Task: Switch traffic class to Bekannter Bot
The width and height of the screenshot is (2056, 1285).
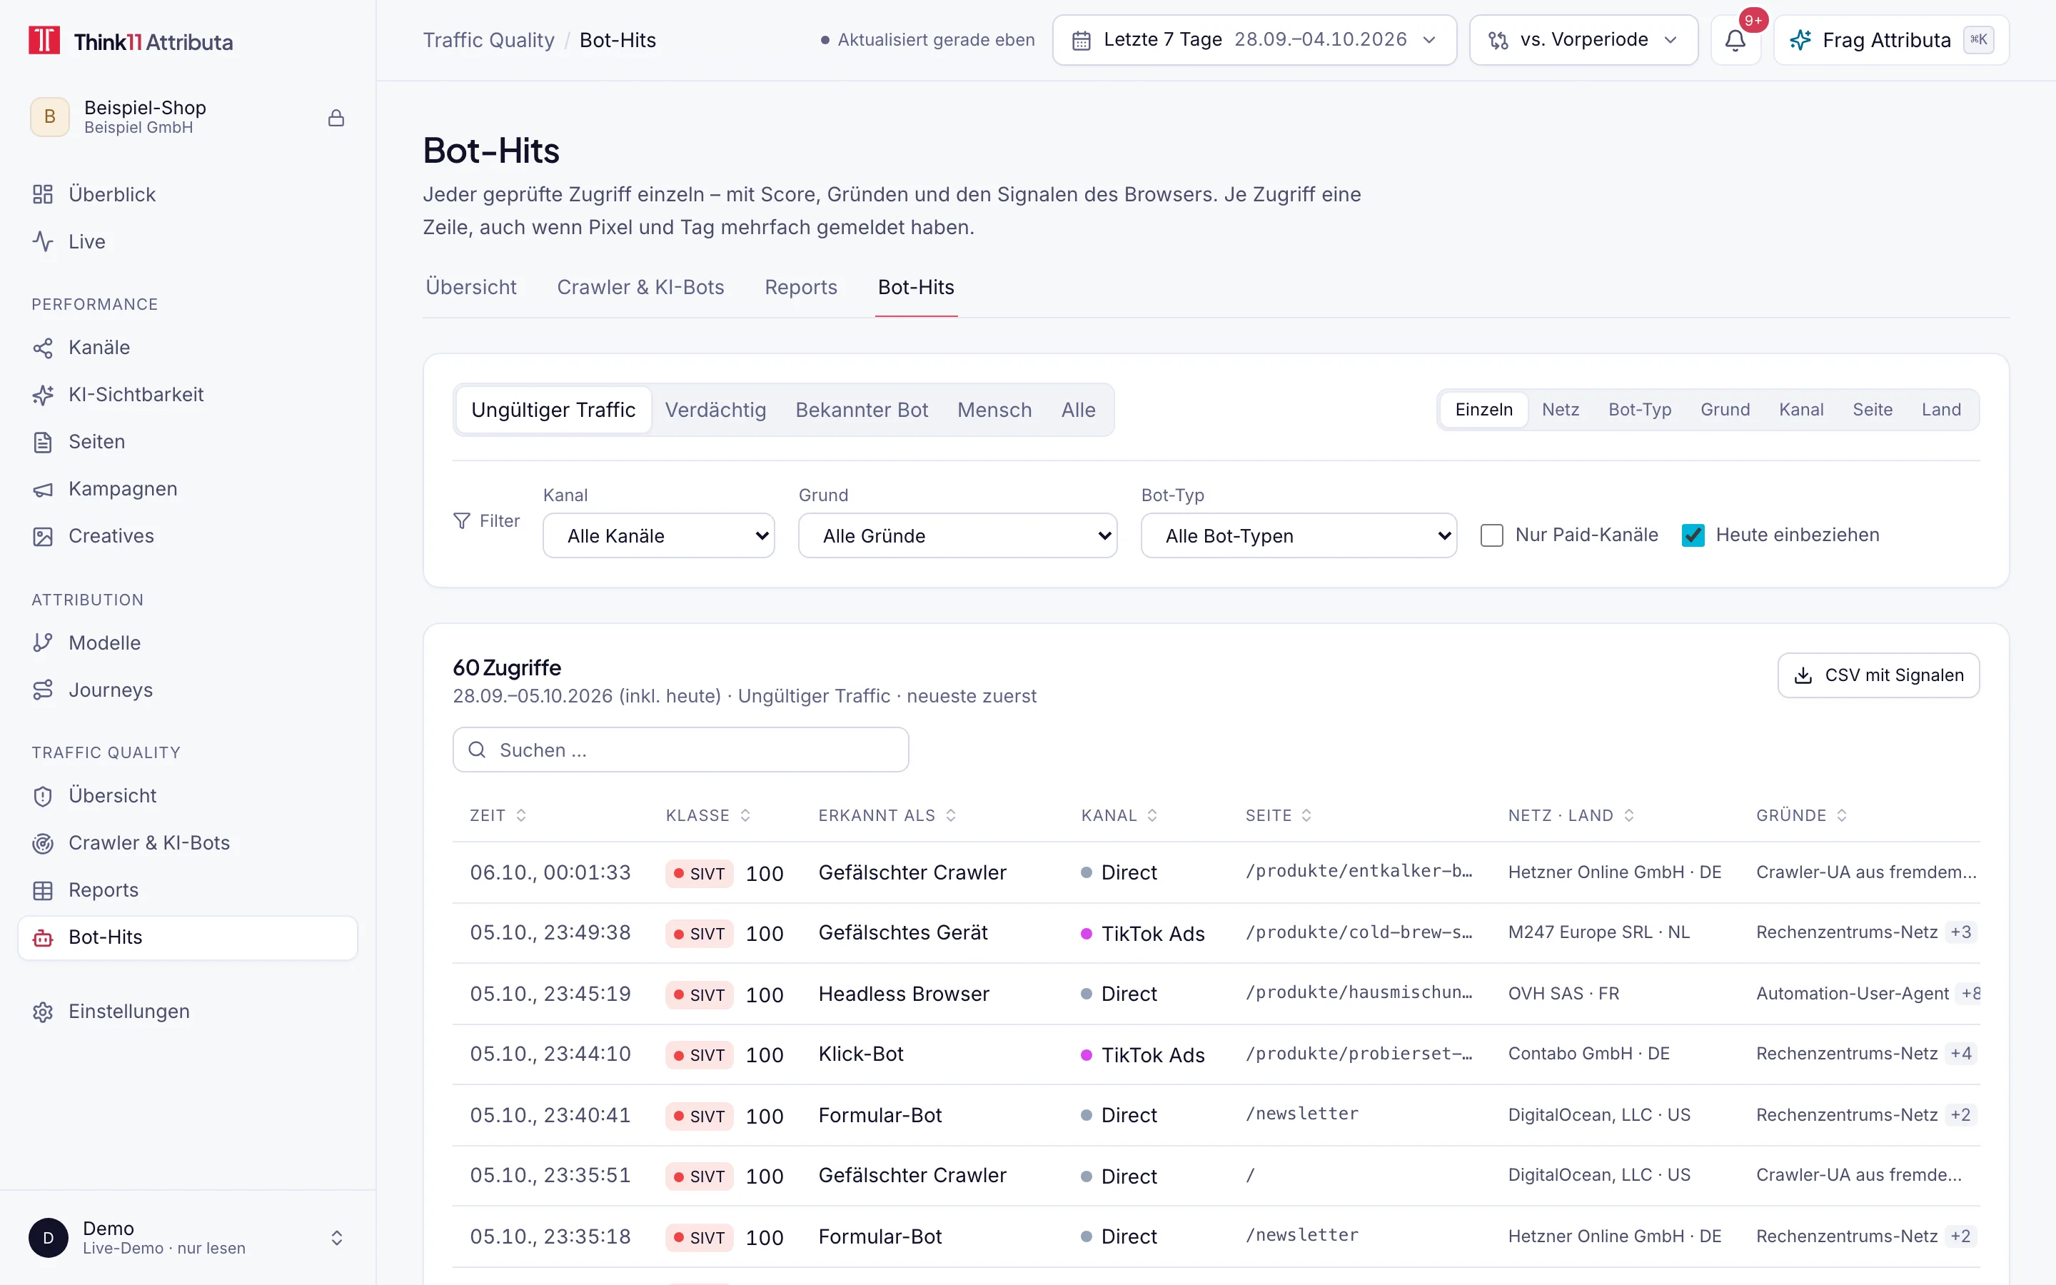Action: pyautogui.click(x=862, y=410)
